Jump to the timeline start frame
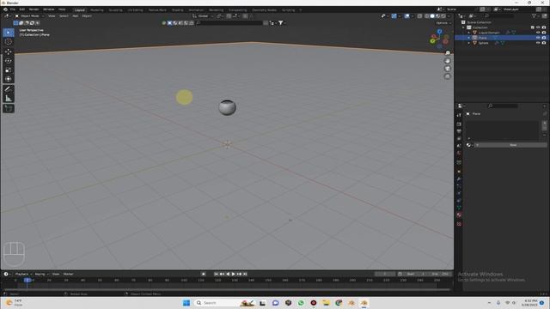The image size is (550, 309). pos(217,274)
